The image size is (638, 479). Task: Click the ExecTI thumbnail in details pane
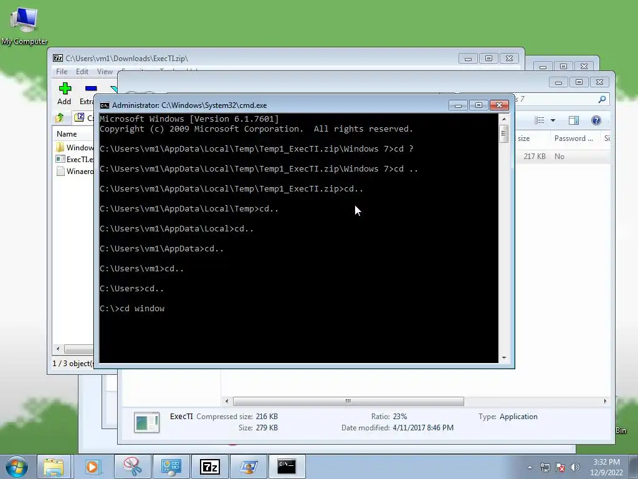pos(147,422)
